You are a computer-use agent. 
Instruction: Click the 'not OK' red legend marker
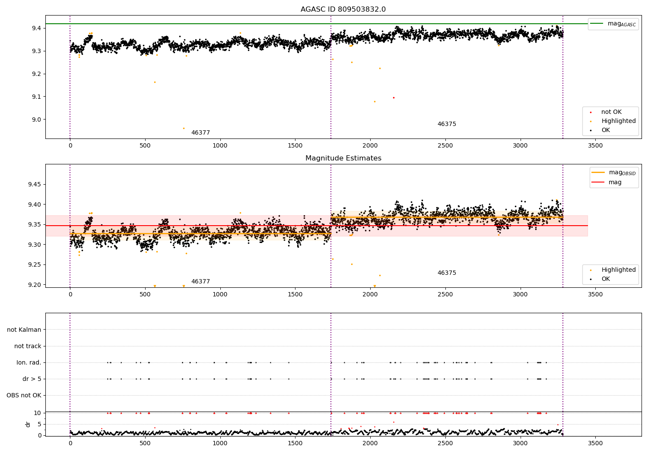point(591,112)
